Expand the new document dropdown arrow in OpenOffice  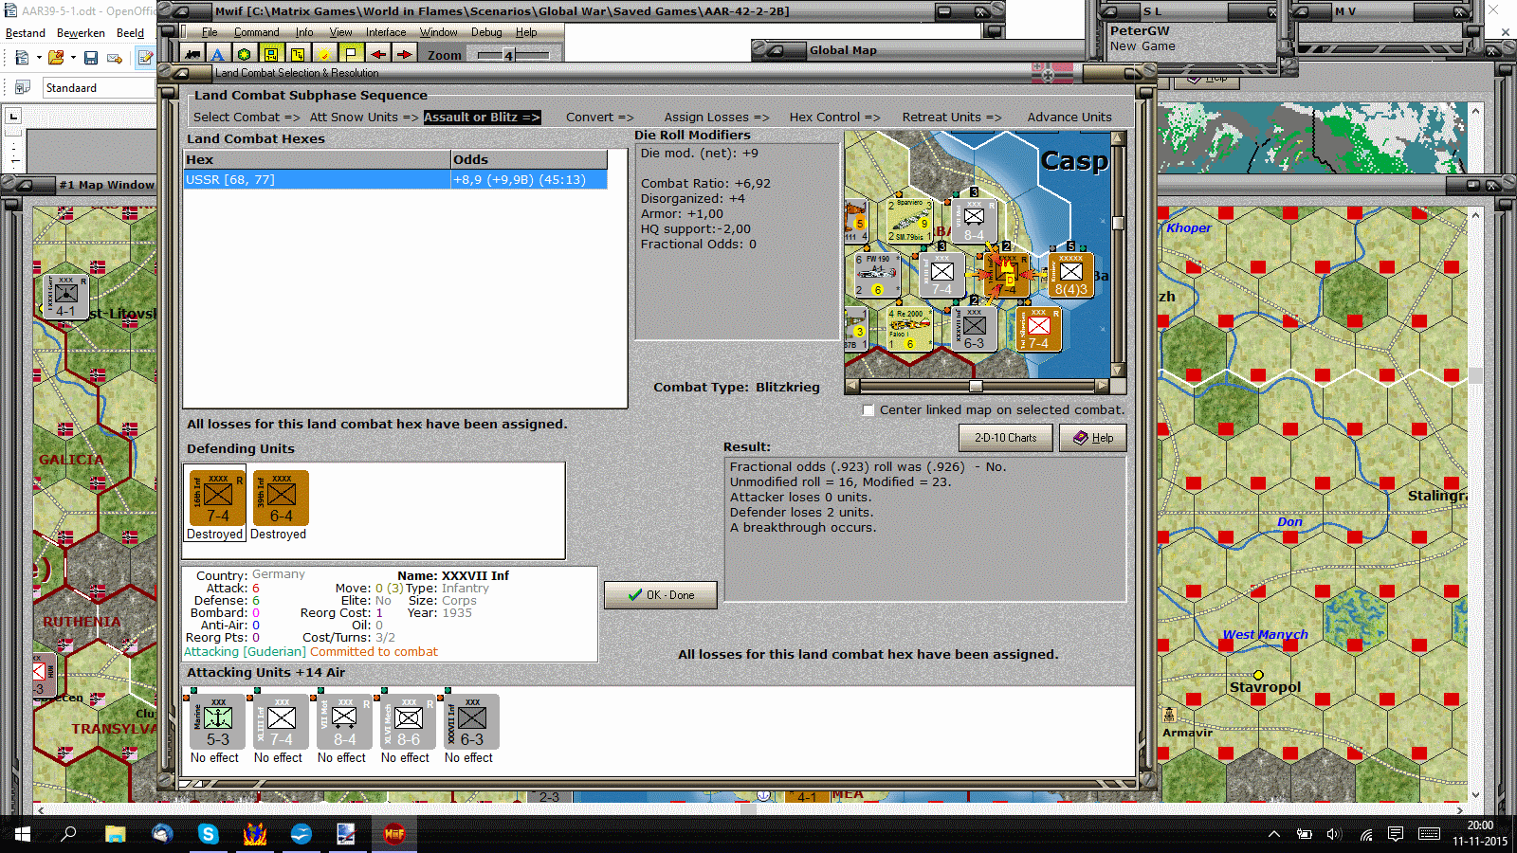click(39, 58)
